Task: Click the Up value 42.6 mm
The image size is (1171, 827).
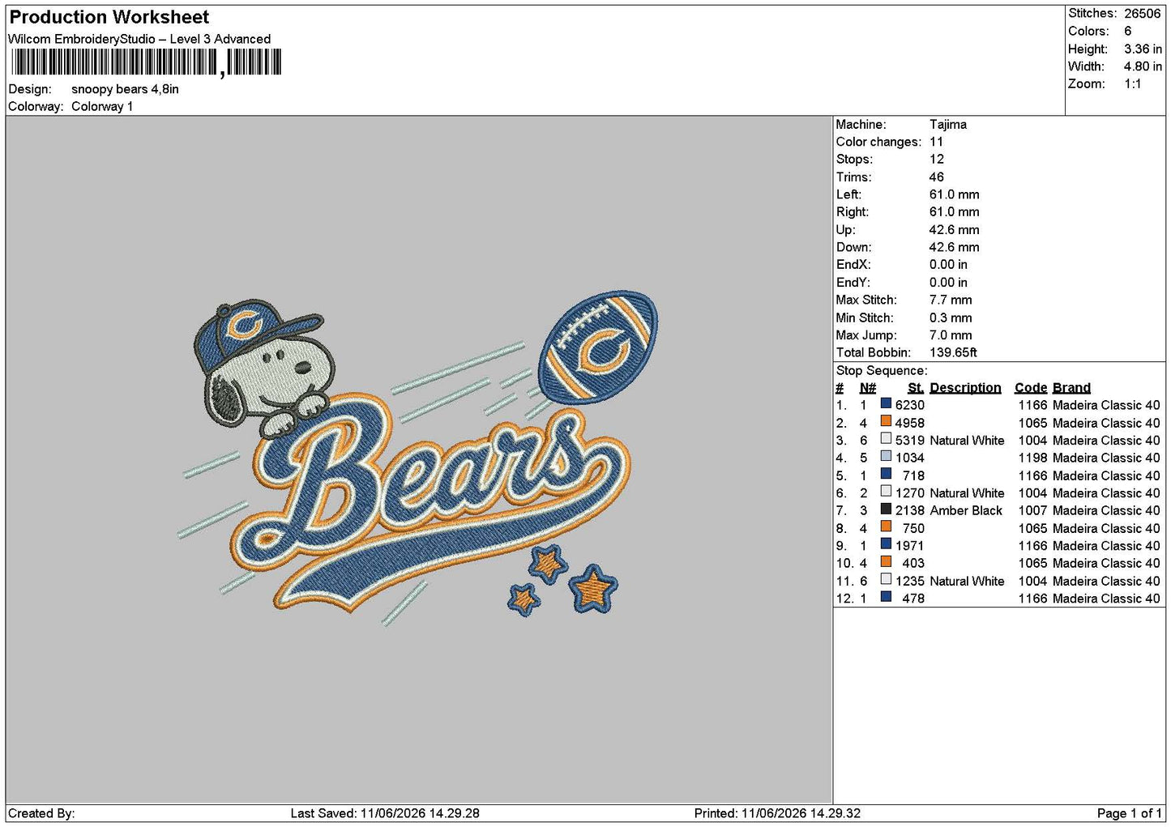Action: click(x=955, y=230)
